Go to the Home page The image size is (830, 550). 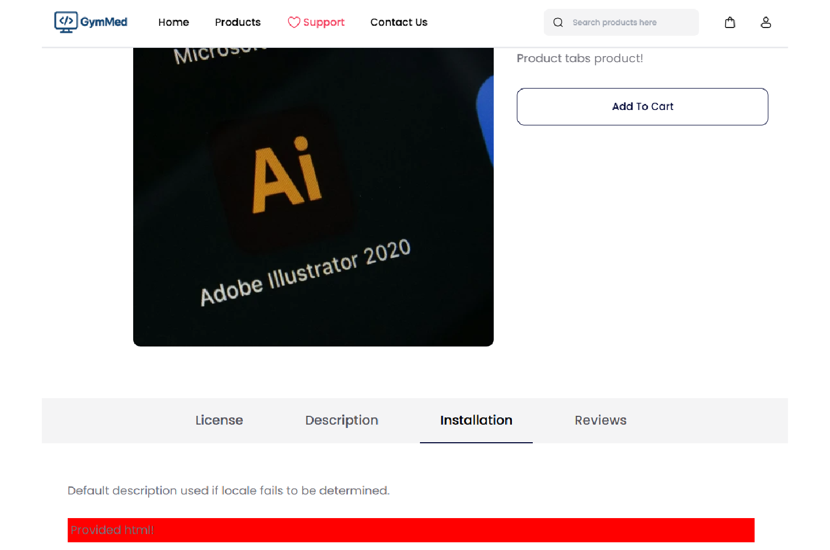click(x=173, y=23)
